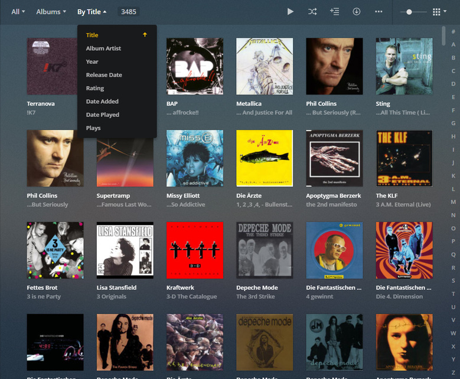Open Missy Elliott So Addictive cover
The width and height of the screenshot is (460, 379).
tap(195, 158)
